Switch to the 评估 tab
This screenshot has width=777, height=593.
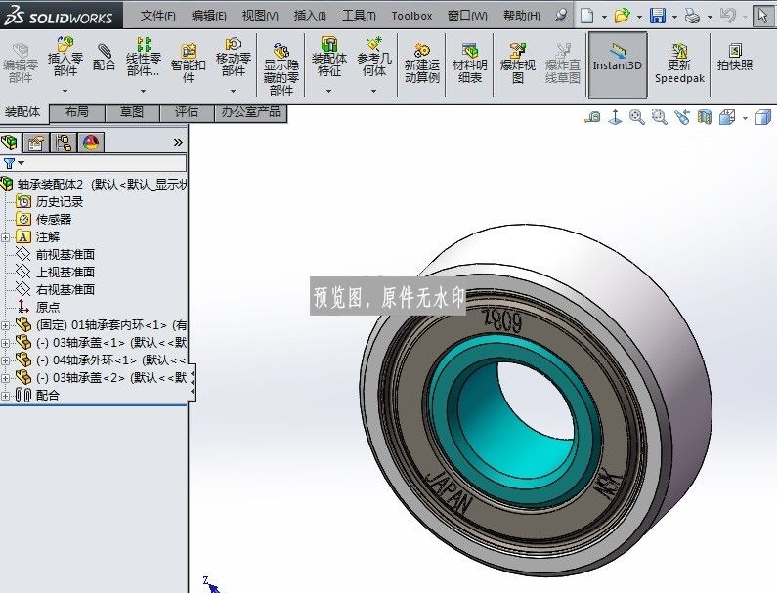click(x=187, y=113)
